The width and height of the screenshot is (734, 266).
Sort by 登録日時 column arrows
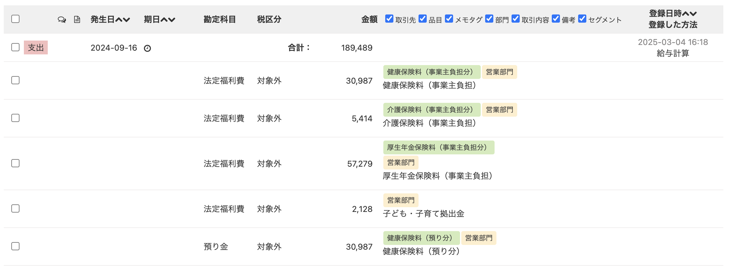point(690,14)
